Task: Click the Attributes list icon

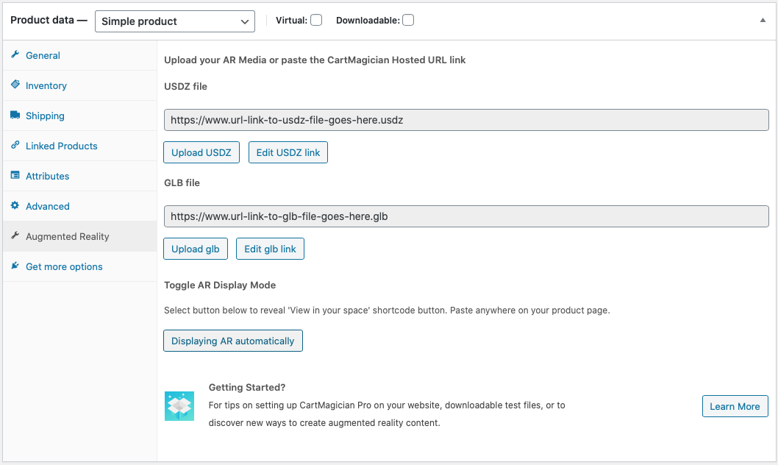Action: (15, 176)
